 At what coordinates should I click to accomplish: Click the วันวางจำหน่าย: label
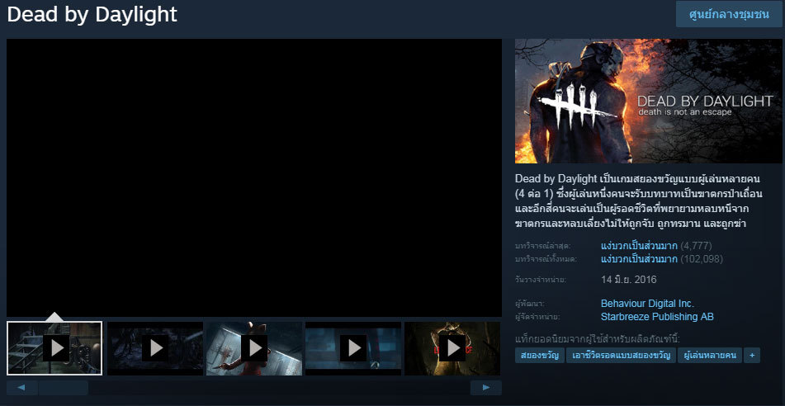click(x=540, y=280)
